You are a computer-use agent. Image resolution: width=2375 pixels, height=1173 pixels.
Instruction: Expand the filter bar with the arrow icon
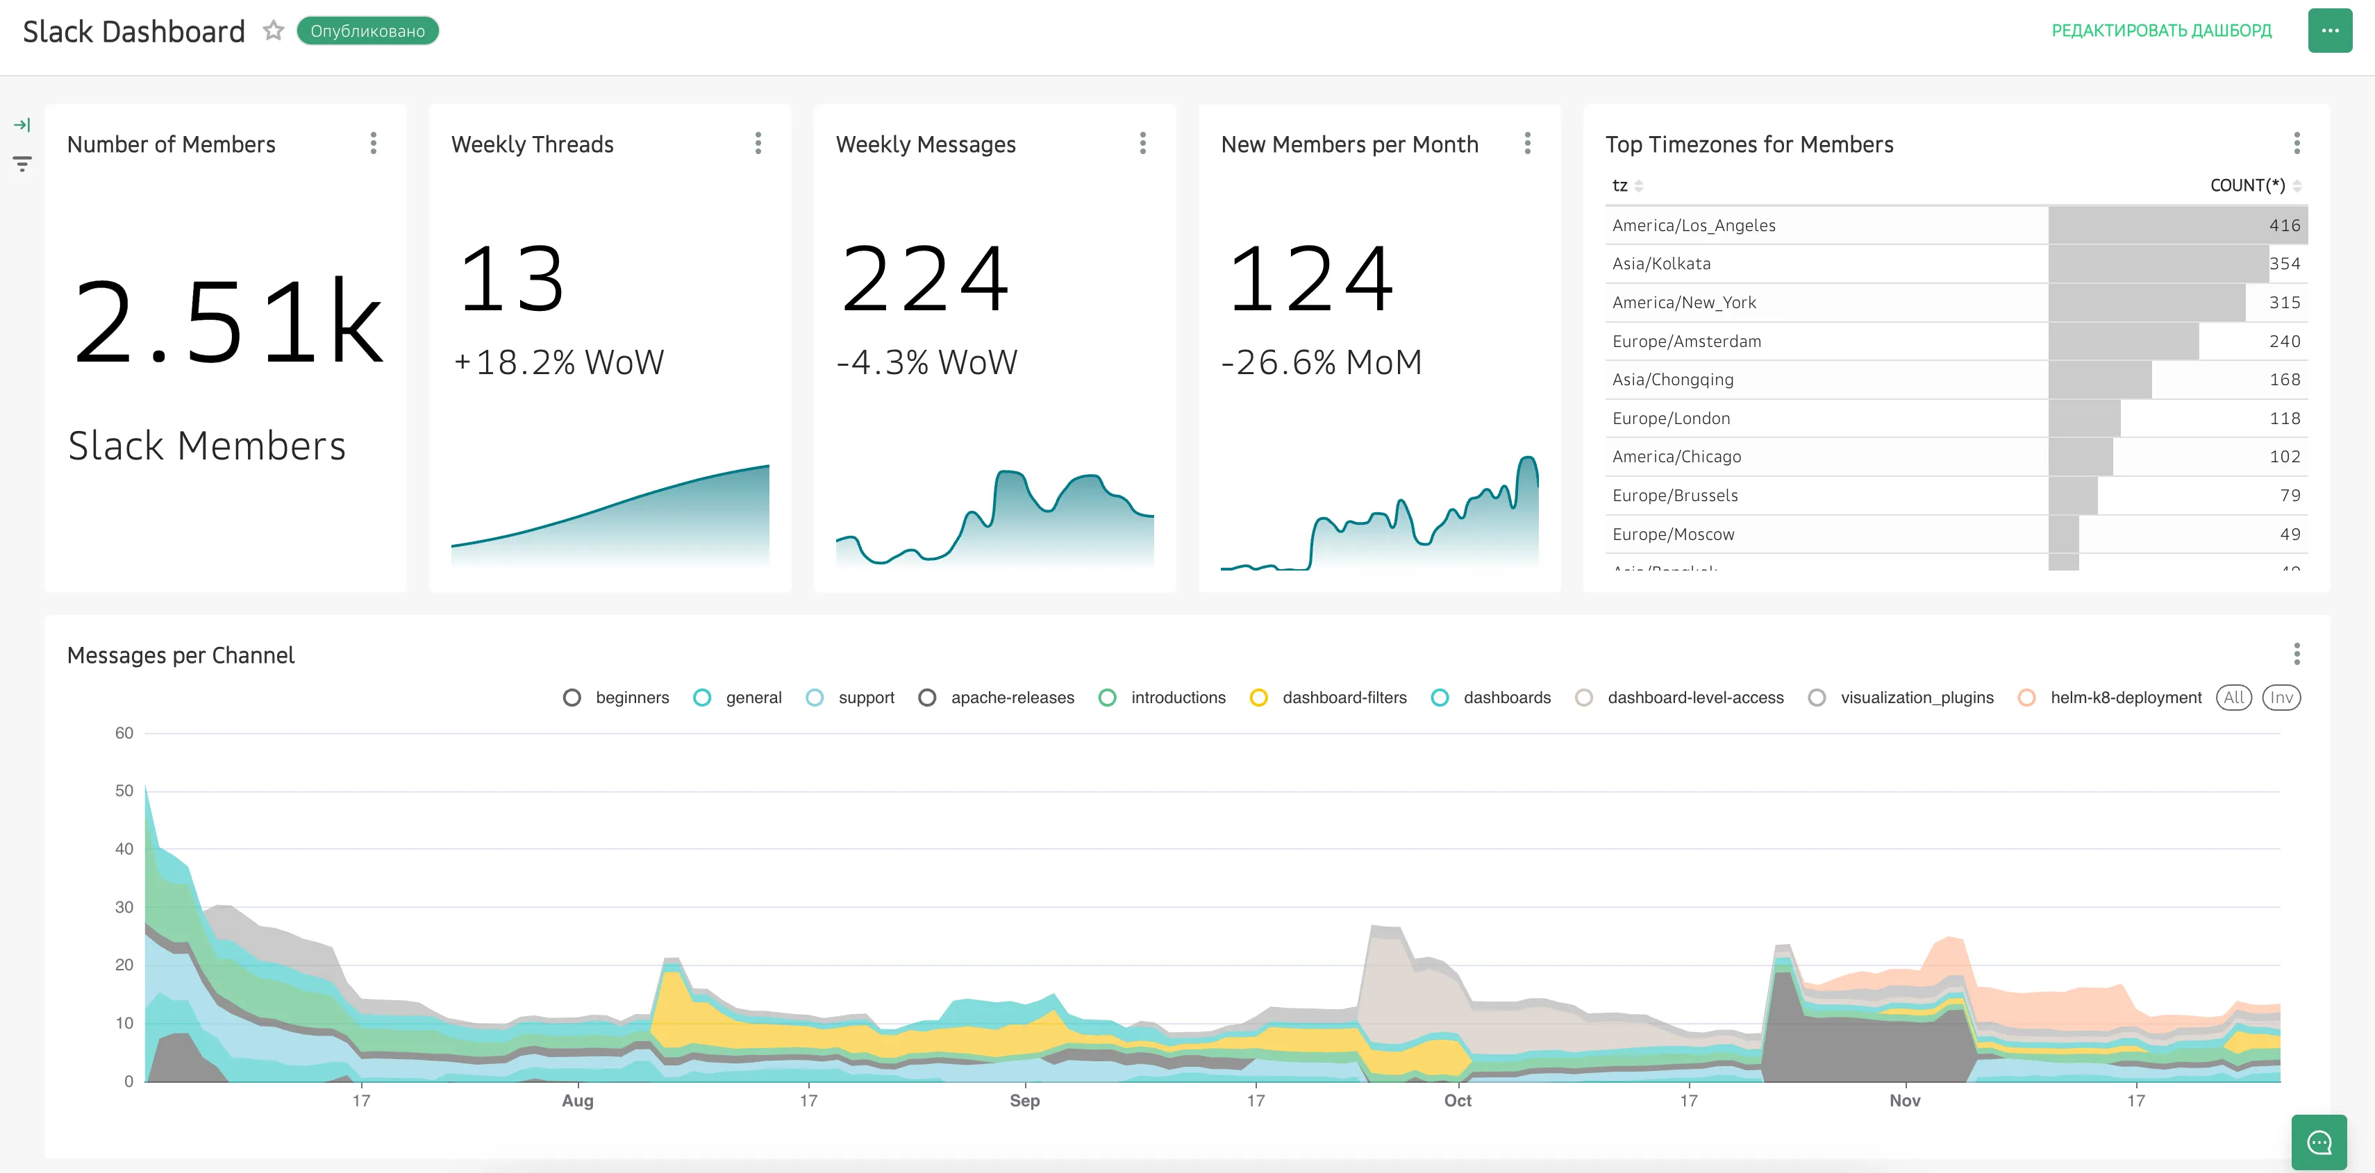pyautogui.click(x=22, y=124)
